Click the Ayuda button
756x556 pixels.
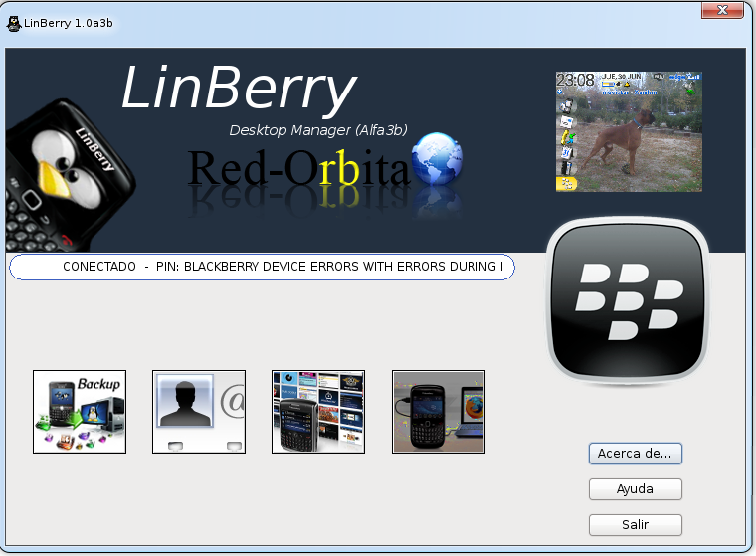[635, 489]
